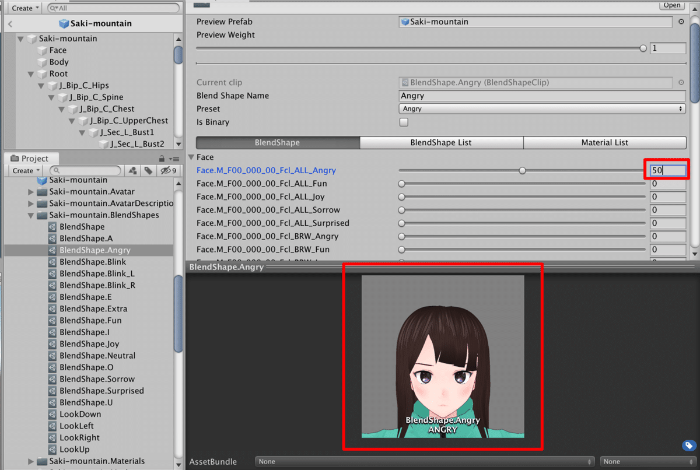The width and height of the screenshot is (700, 470).
Task: Click the Fcl_ALL_Angry value field showing 50
Action: [x=668, y=171]
